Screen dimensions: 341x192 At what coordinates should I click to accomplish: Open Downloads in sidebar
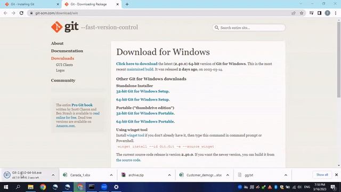(62, 58)
